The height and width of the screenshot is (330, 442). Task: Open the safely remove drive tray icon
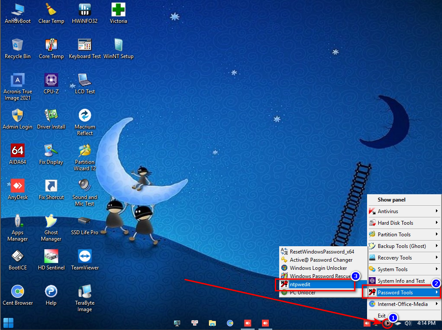pos(398,323)
